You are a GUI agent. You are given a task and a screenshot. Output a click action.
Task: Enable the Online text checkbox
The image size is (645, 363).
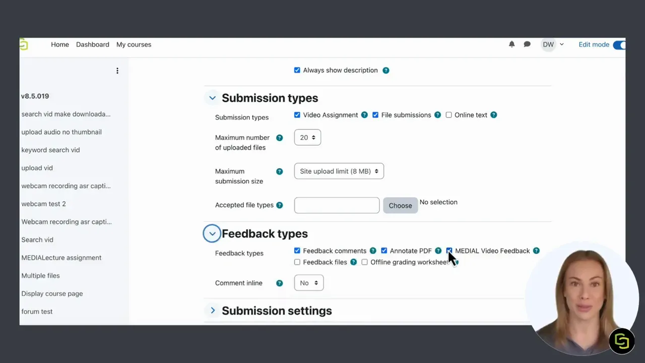pyautogui.click(x=448, y=115)
